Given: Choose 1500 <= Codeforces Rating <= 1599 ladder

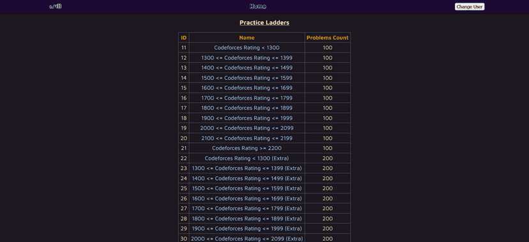Looking at the screenshot, I should [247, 78].
